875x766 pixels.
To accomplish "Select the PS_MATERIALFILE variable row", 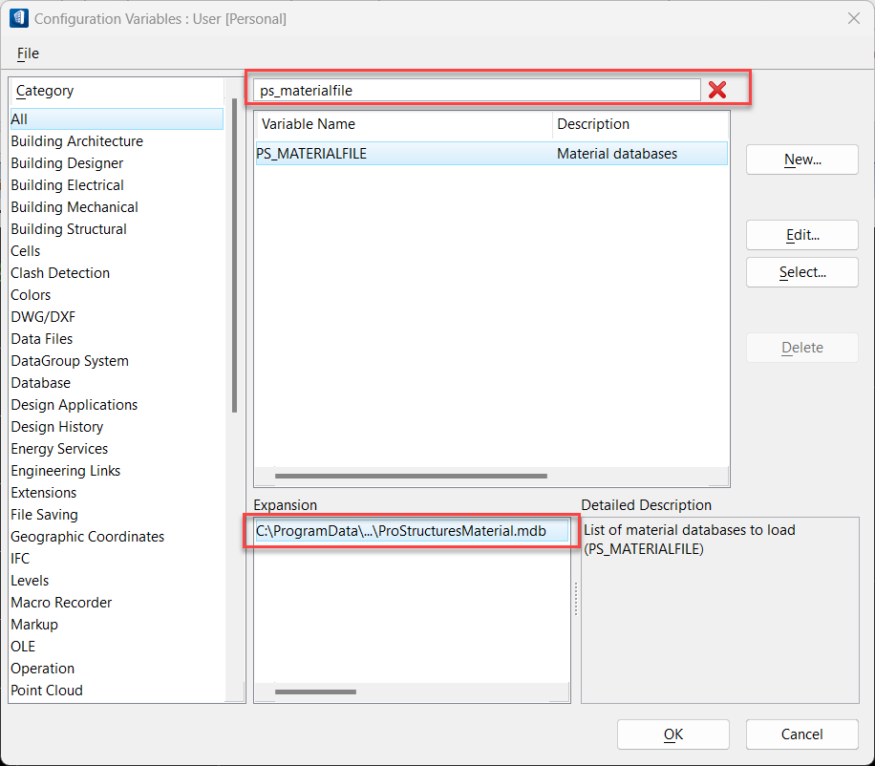I will click(491, 154).
